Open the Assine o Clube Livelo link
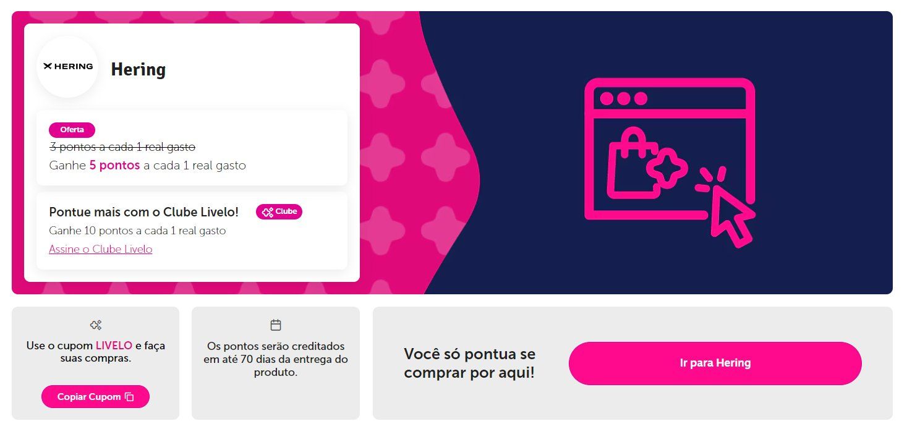Image resolution: width=907 pixels, height=434 pixels. point(101,249)
